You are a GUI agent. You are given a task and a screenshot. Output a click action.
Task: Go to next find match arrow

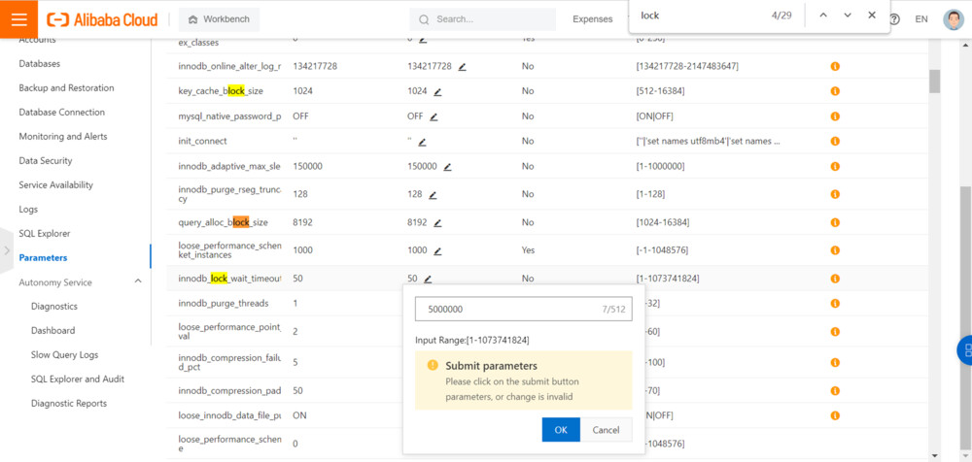tap(848, 16)
